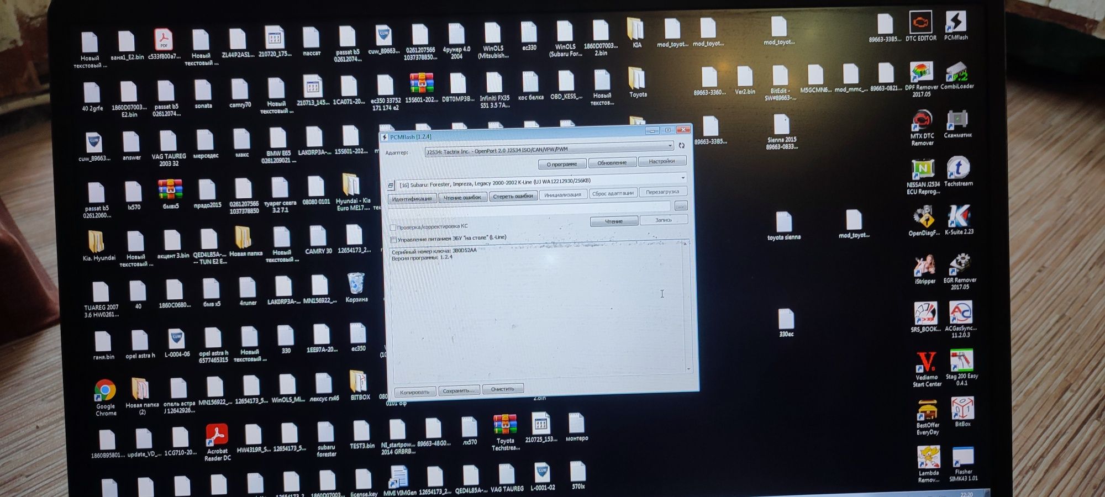Screen dimensions: 1105x497
Task: Open BestOffer EveryDay icon
Action: (928, 417)
